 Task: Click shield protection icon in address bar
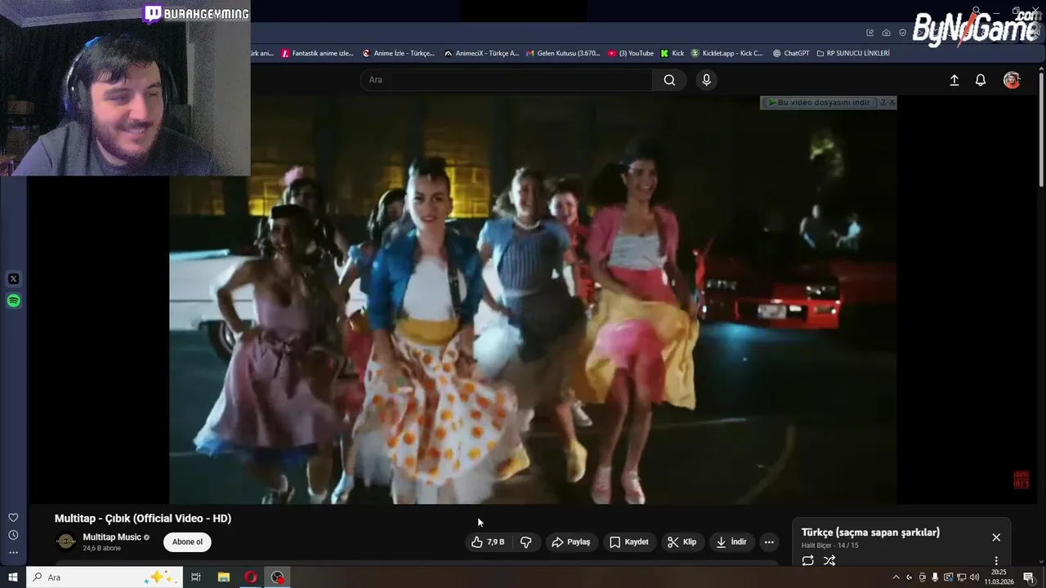[x=902, y=33]
